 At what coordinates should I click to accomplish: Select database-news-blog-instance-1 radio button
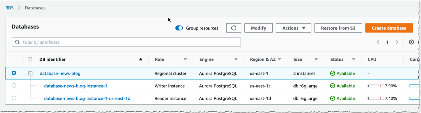[14, 86]
